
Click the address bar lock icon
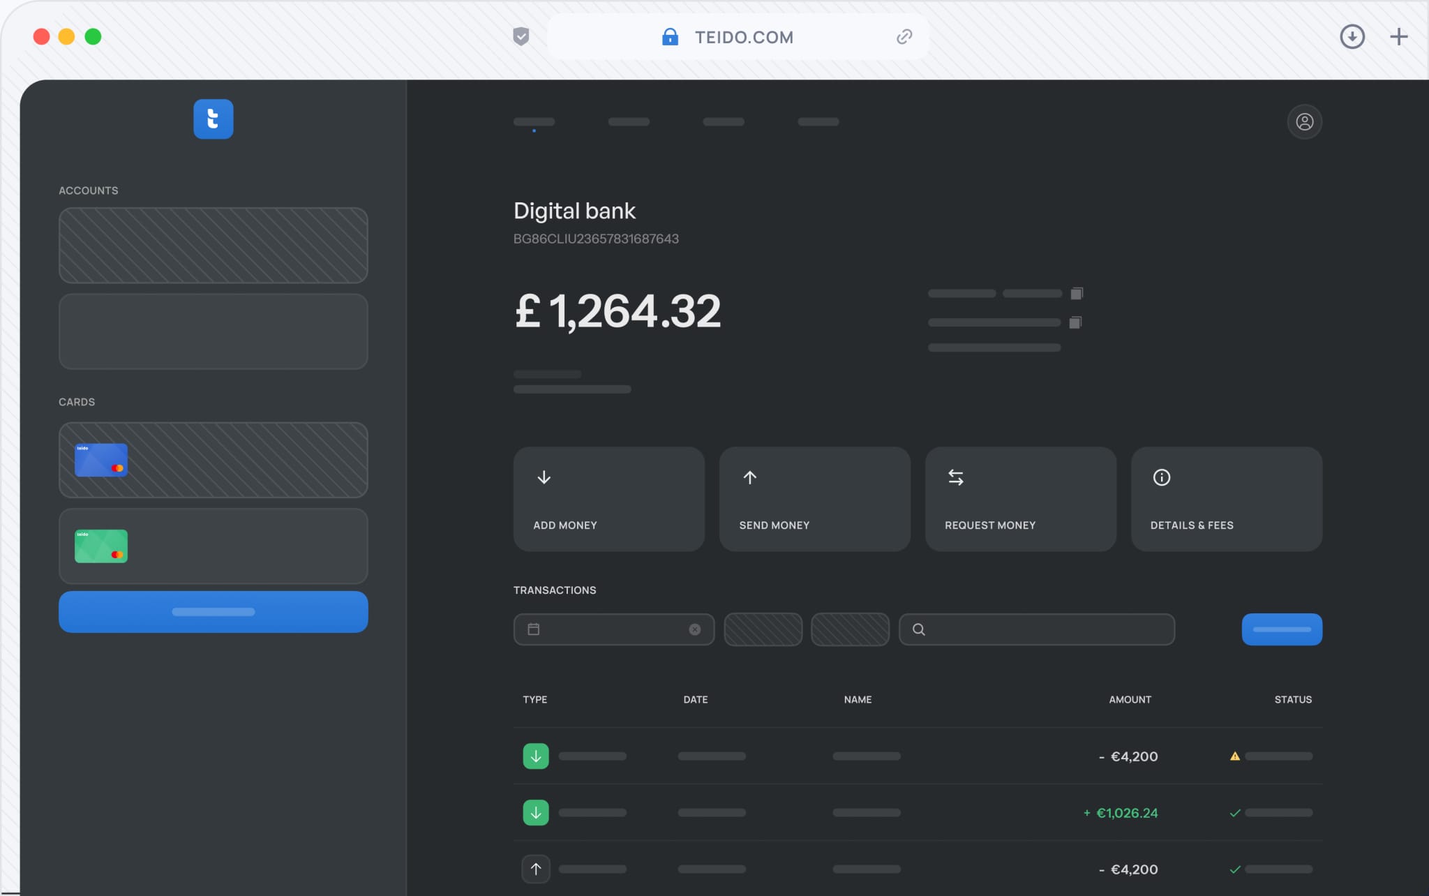coord(670,37)
